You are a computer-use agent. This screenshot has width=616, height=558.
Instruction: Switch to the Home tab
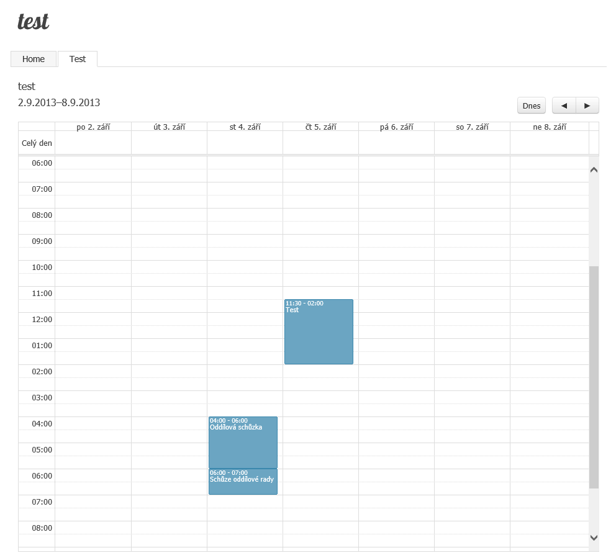click(x=34, y=59)
